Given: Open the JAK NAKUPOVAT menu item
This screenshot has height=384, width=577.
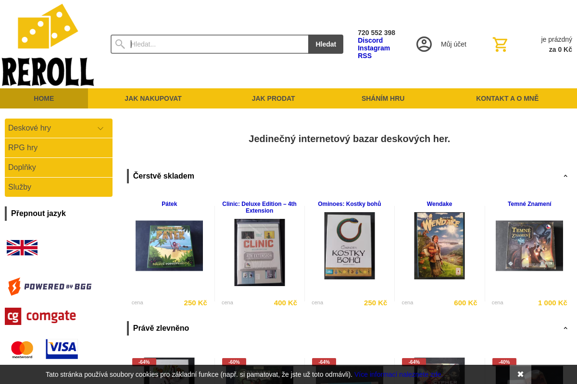Looking at the screenshot, I should [x=153, y=98].
